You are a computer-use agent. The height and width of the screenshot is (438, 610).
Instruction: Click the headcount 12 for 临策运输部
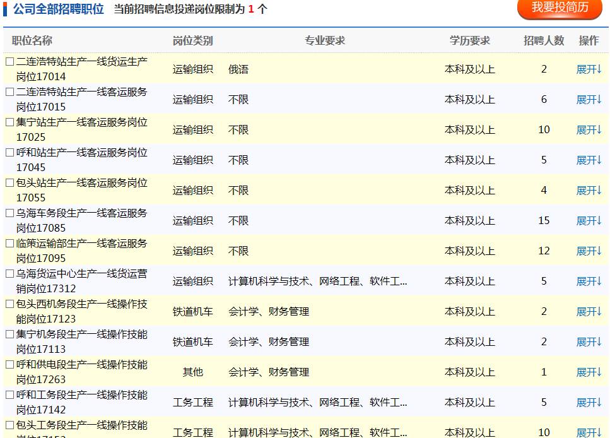tap(544, 251)
